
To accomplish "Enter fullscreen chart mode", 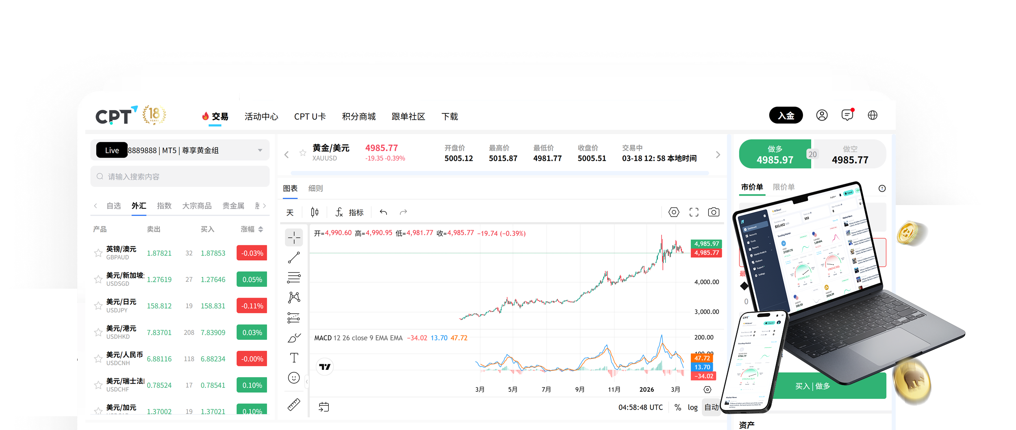I will click(694, 212).
